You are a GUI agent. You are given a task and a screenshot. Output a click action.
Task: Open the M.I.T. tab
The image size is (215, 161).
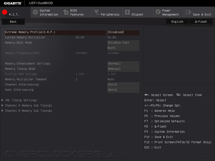click(x=15, y=12)
